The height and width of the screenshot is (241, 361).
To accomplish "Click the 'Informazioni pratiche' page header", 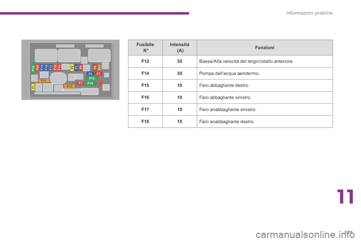I will pyautogui.click(x=309, y=13).
